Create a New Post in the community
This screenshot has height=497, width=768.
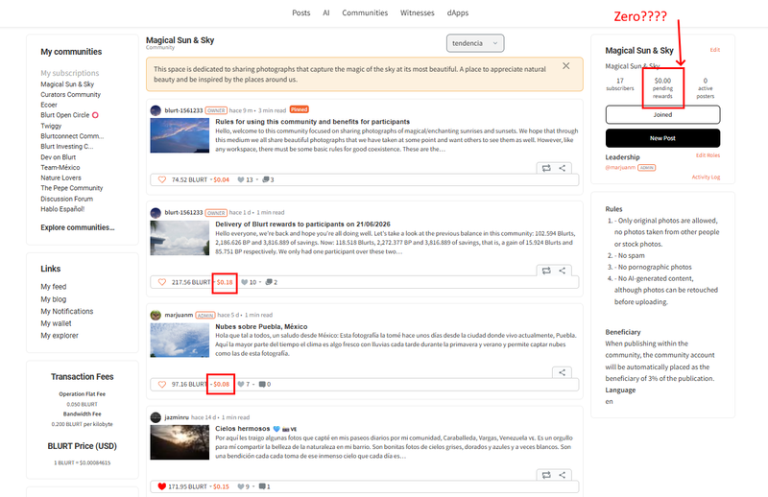pyautogui.click(x=662, y=138)
